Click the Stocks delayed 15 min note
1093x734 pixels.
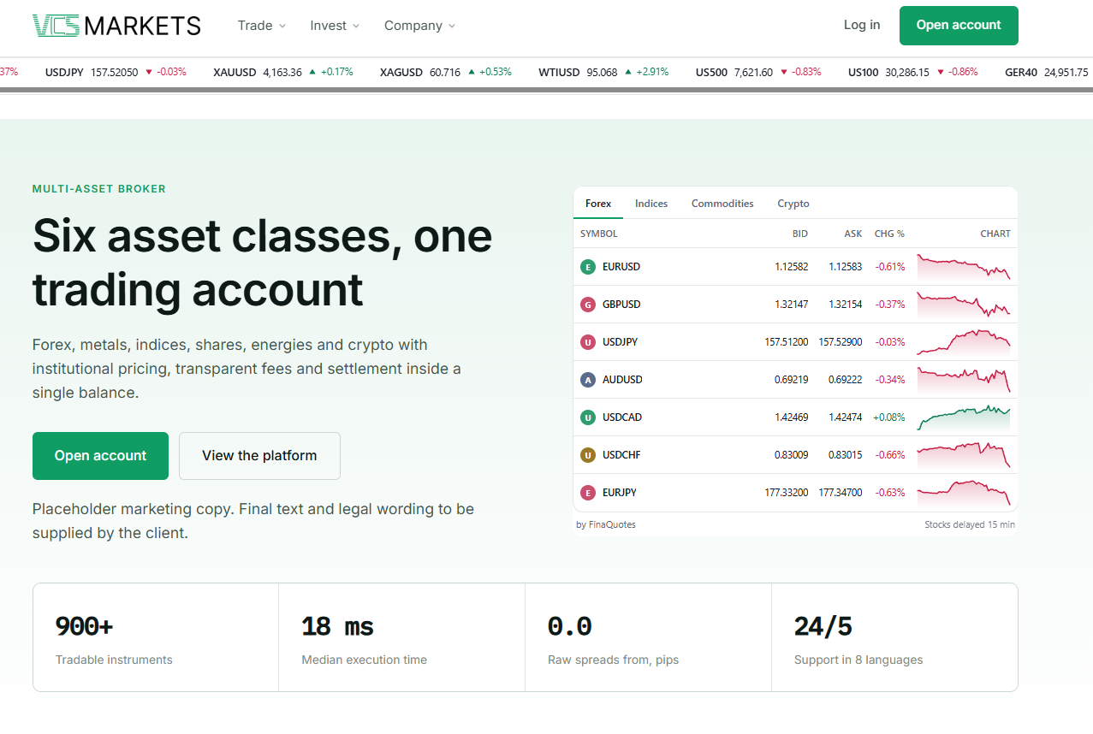click(x=970, y=524)
